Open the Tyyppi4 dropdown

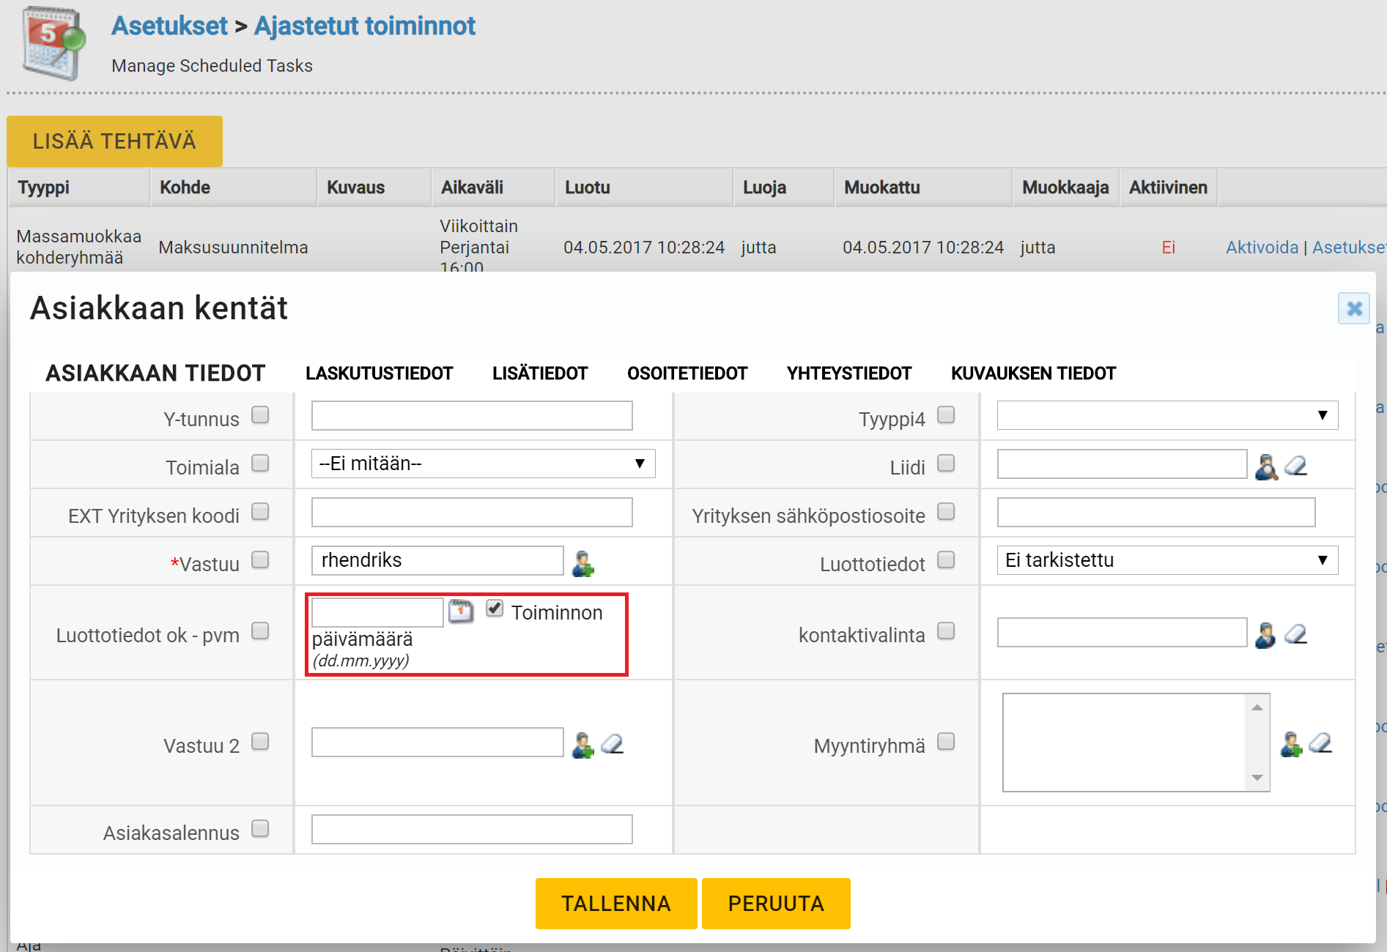(x=1166, y=415)
